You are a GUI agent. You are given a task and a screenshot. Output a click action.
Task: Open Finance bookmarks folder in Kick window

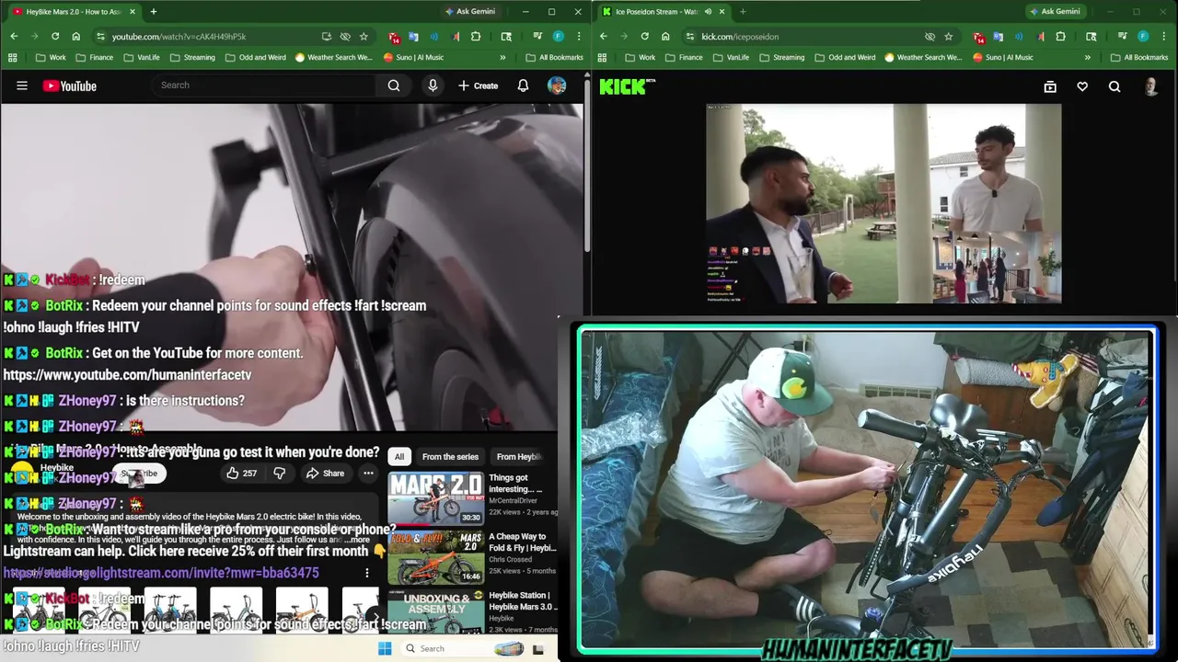[682, 57]
